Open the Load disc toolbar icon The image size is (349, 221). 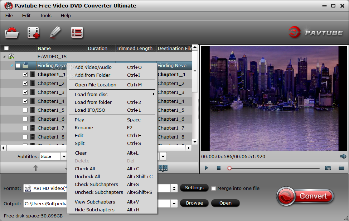12,33
